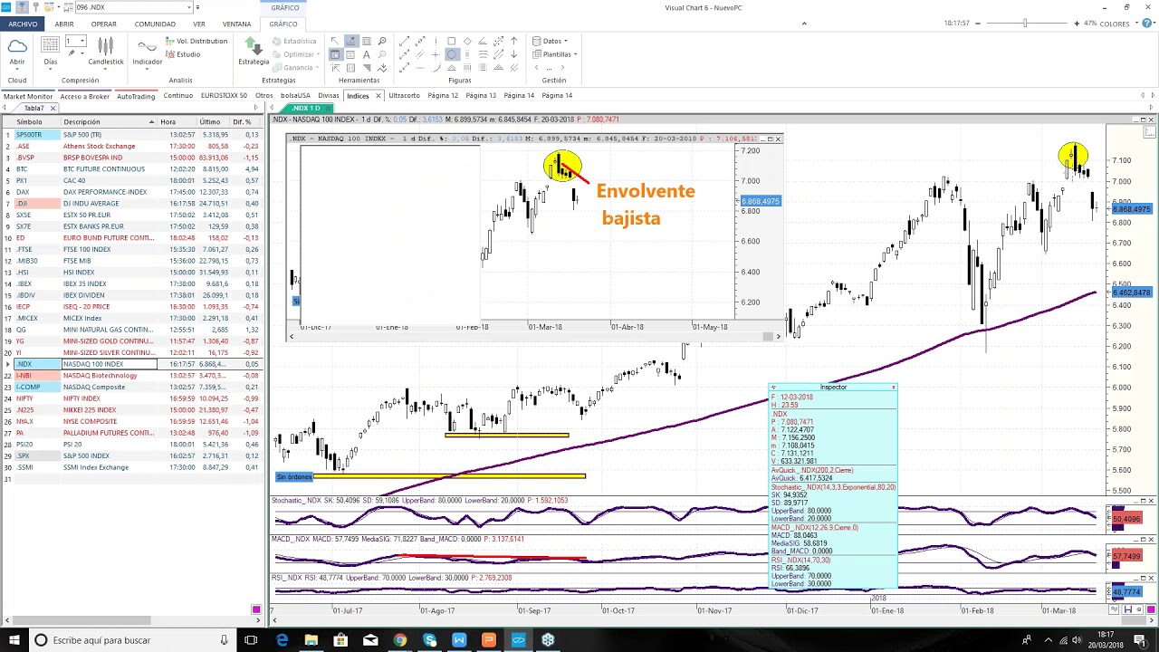The height and width of the screenshot is (652, 1159).
Task: Select the NIKKEI 225 INDEX row
Action: click(131, 409)
